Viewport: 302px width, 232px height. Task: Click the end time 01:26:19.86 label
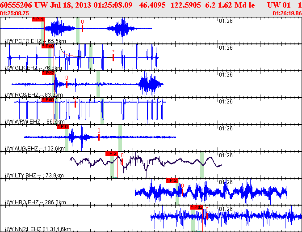pos(286,13)
